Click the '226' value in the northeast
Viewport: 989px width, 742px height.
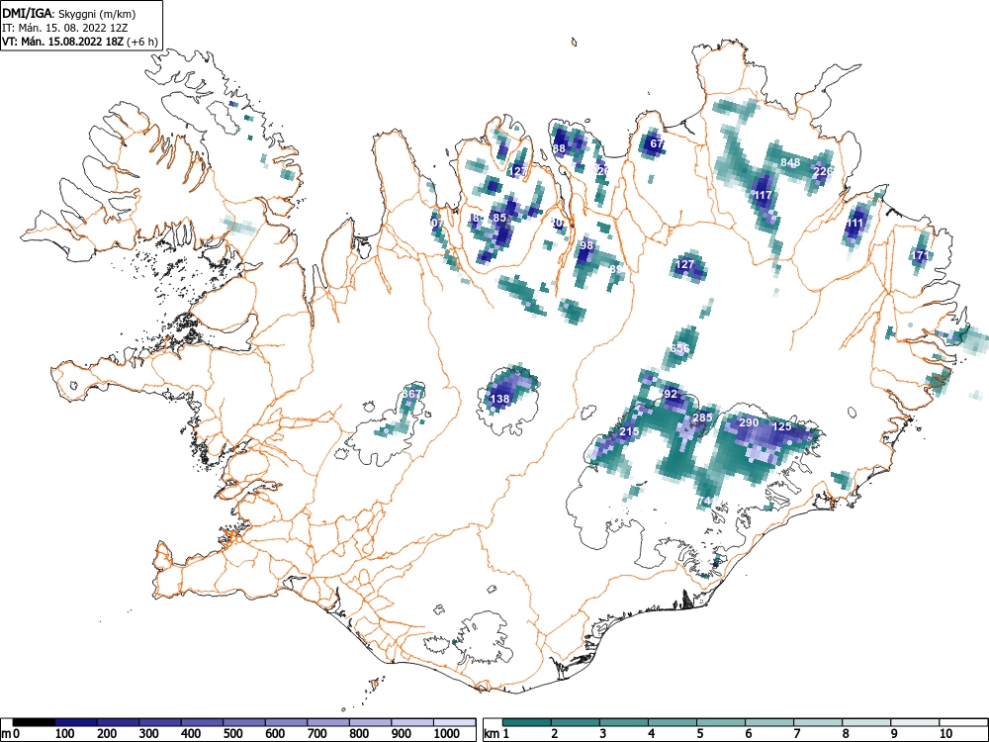823,171
